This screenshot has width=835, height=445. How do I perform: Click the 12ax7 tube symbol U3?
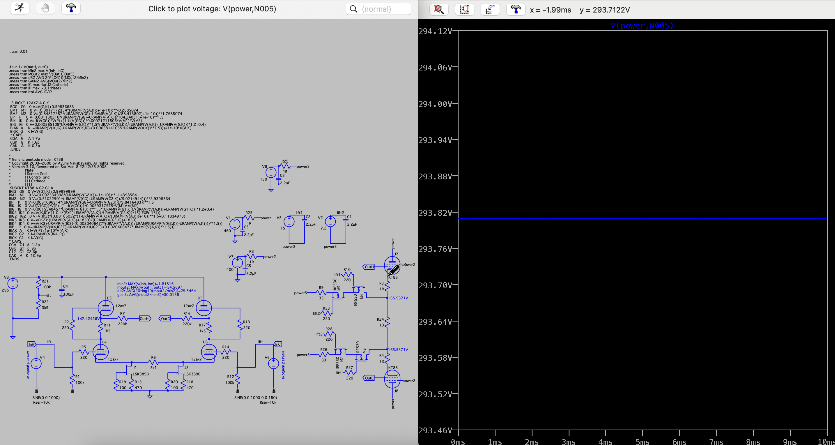tap(106, 308)
